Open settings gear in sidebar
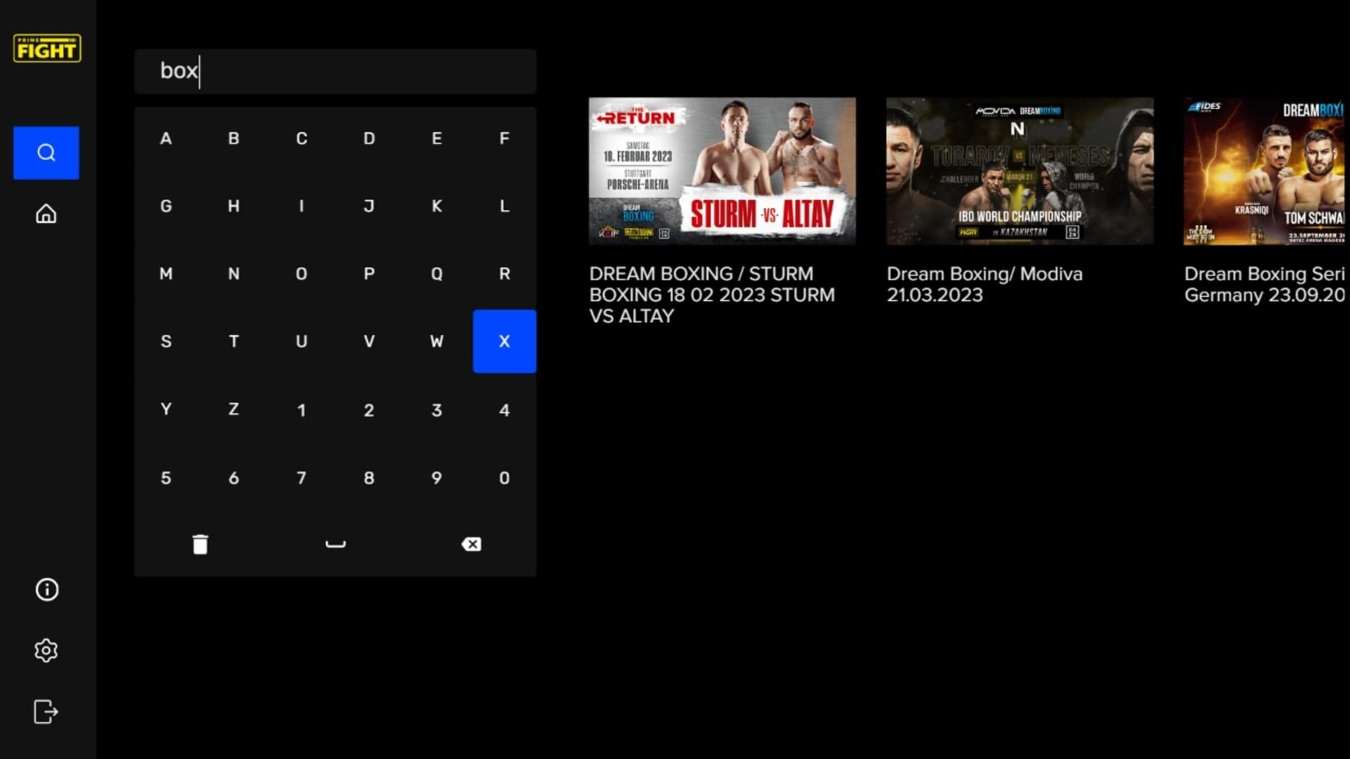 pos(46,651)
